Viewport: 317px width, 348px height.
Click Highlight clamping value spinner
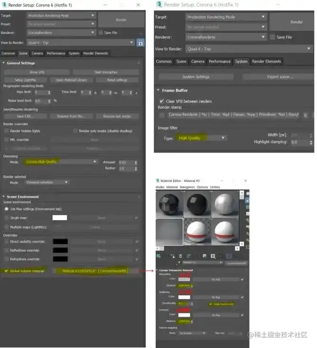pos(311,142)
